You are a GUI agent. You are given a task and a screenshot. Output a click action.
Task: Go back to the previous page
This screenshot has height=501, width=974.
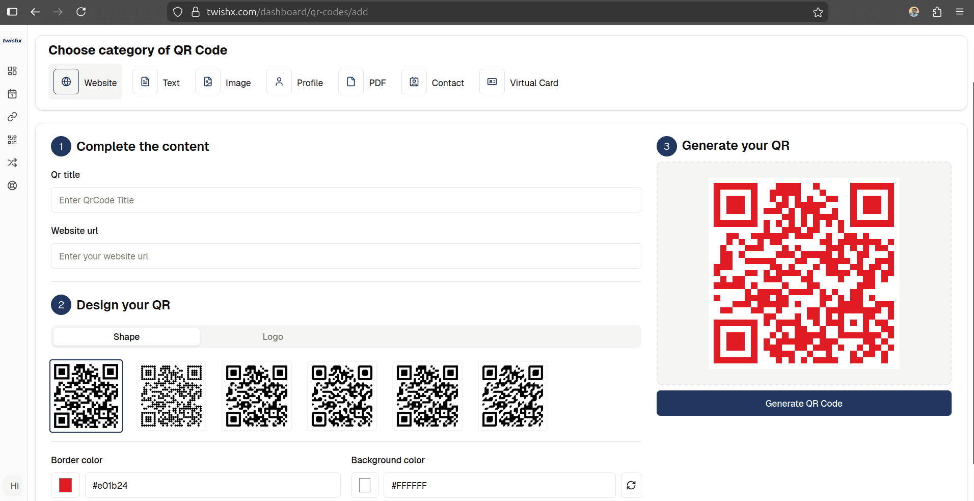(x=35, y=12)
